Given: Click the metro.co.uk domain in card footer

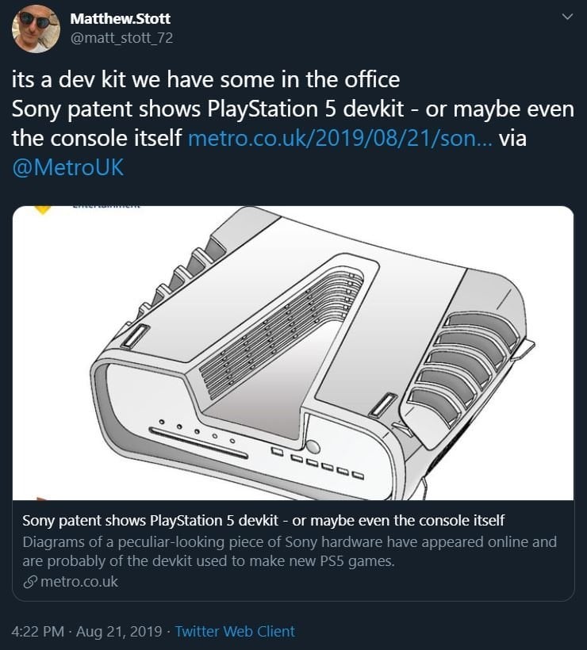Looking at the screenshot, I should 79,581.
